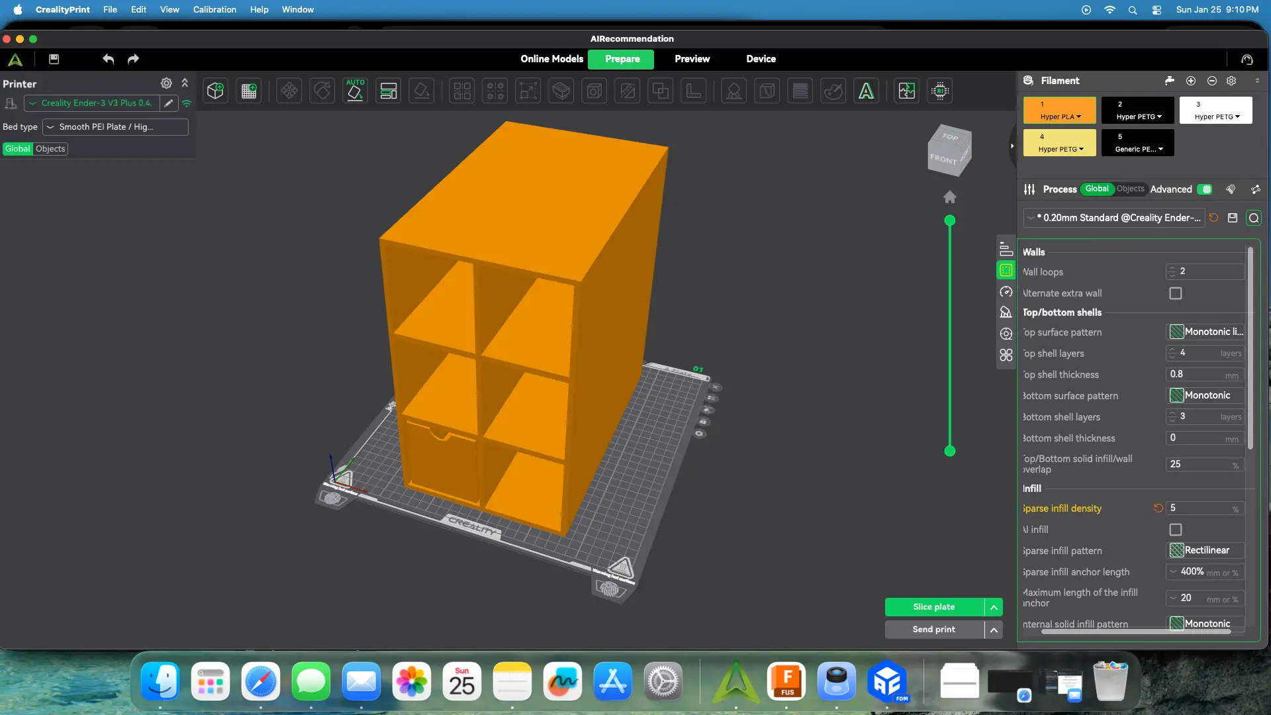Viewport: 1271px width, 715px height.
Task: Open the Color painting palette tool
Action: click(833, 91)
